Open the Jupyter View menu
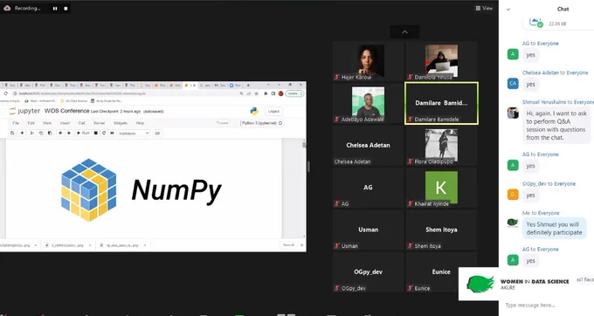Screen dimensions: 594x316 click(x=46, y=123)
